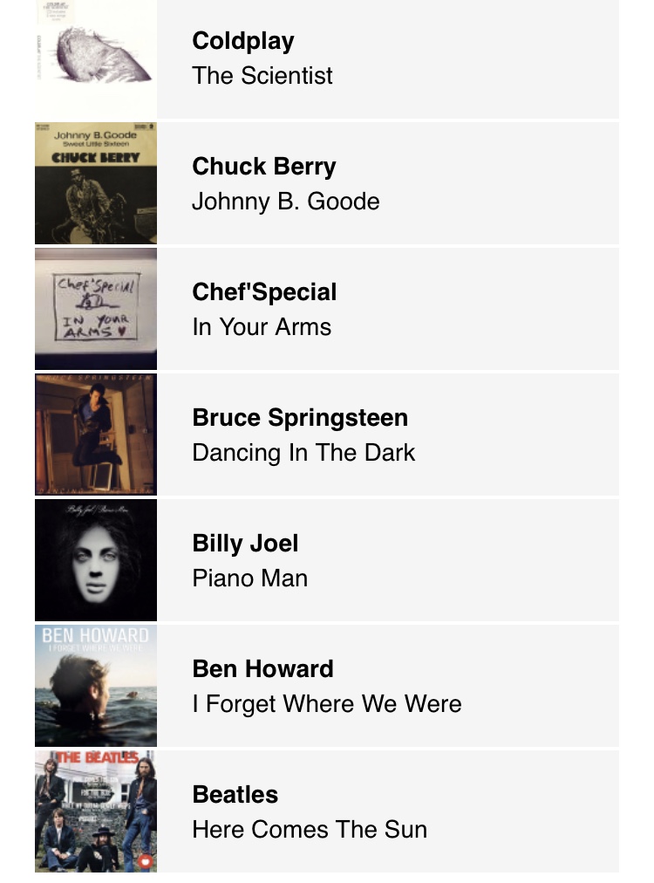Tap the Chef'Special handwritten cover image

pyautogui.click(x=96, y=309)
